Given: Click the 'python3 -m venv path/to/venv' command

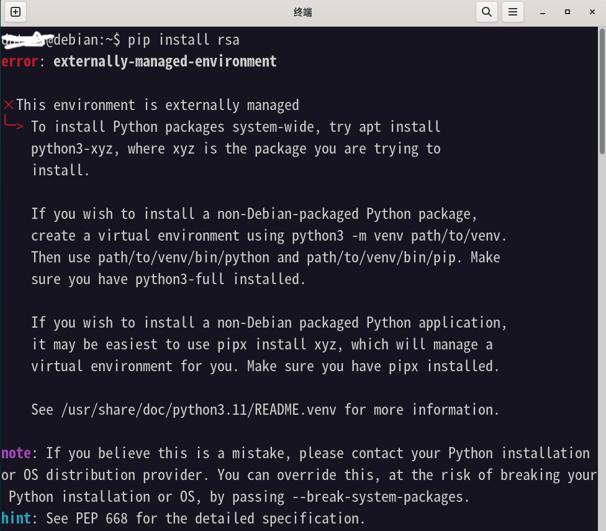Looking at the screenshot, I should (396, 236).
